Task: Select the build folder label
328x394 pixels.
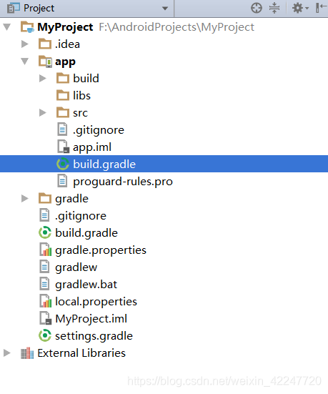Action: pos(86,79)
